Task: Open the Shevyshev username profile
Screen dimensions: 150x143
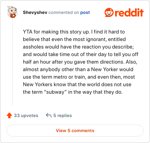Action: click(35, 12)
